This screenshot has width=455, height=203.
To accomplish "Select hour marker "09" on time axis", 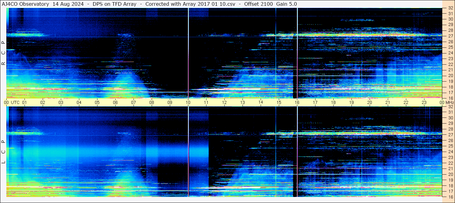I will pyautogui.click(x=170, y=102).
